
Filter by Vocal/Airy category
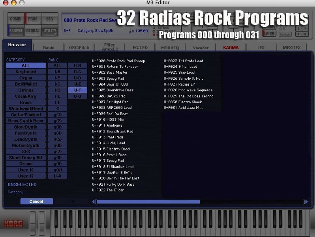point(26,96)
